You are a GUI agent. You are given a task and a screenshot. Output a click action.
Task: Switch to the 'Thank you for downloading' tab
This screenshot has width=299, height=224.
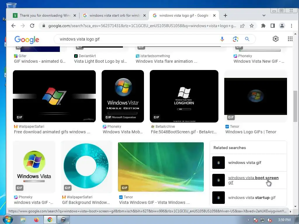click(45, 15)
